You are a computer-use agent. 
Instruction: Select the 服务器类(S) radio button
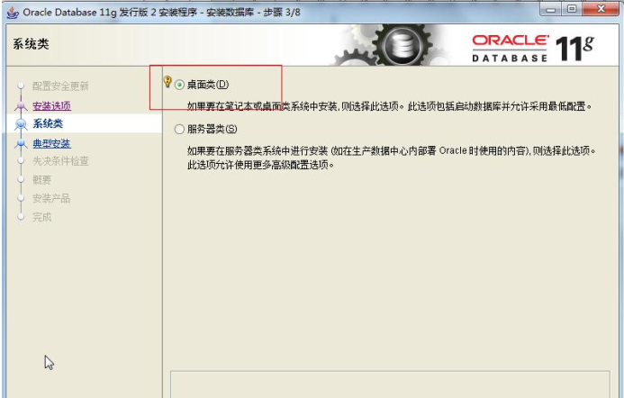pyautogui.click(x=179, y=129)
